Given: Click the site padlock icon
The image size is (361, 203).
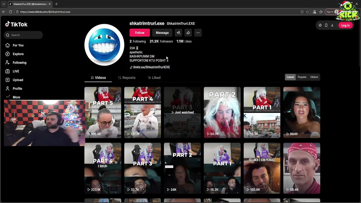Looking at the screenshot, I should click(x=17, y=12).
